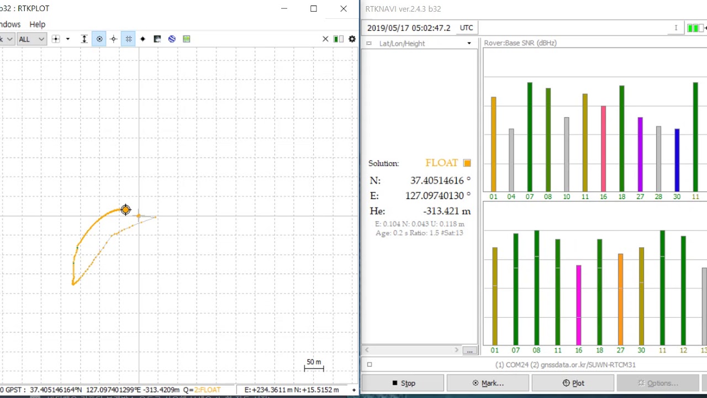Open Google Earth view globe icon
707x398 pixels.
pos(172,39)
